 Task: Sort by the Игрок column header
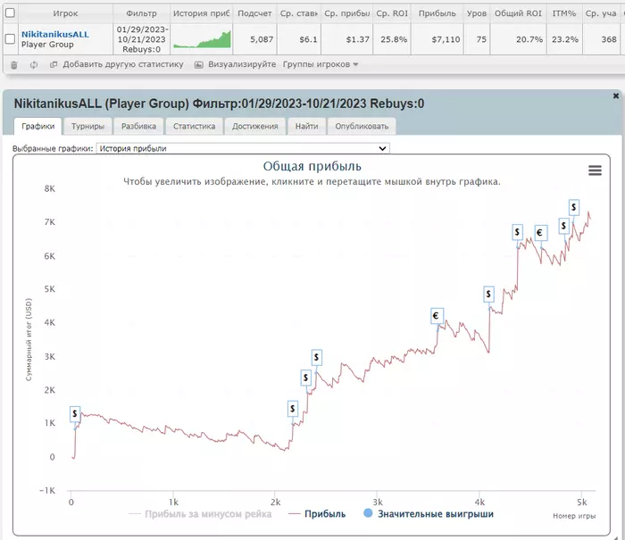click(x=65, y=13)
